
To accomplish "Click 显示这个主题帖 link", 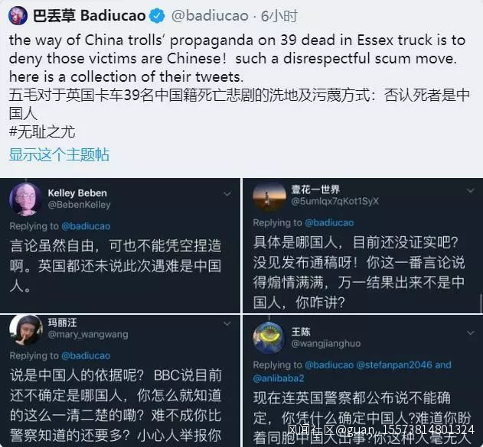I will [x=59, y=154].
